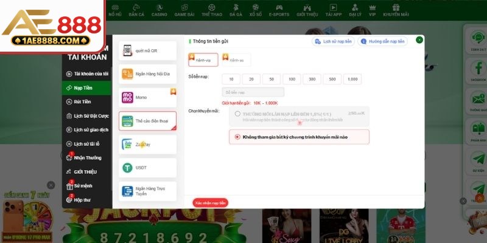Close the deposit dialog
The width and height of the screenshot is (487, 243).
[419, 39]
